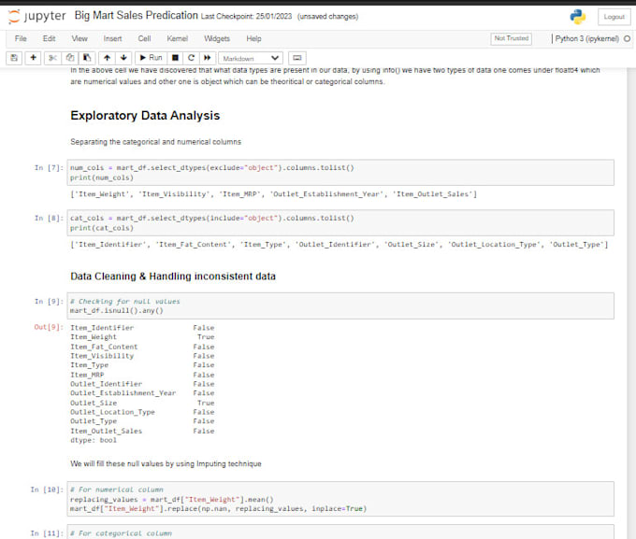Select code cell In [11] for categorical column
The image size is (636, 539).
coord(340,532)
